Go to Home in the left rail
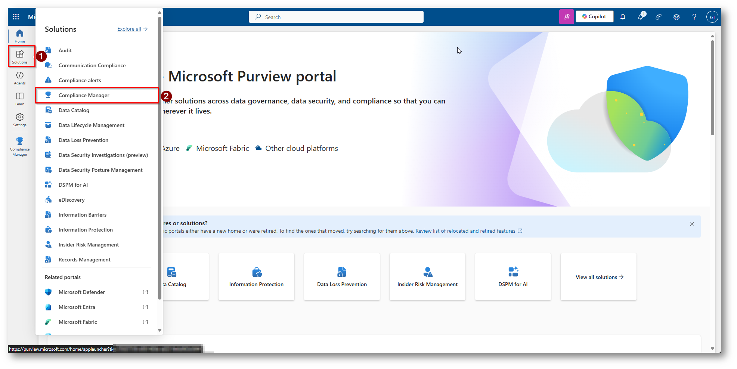 (x=20, y=36)
